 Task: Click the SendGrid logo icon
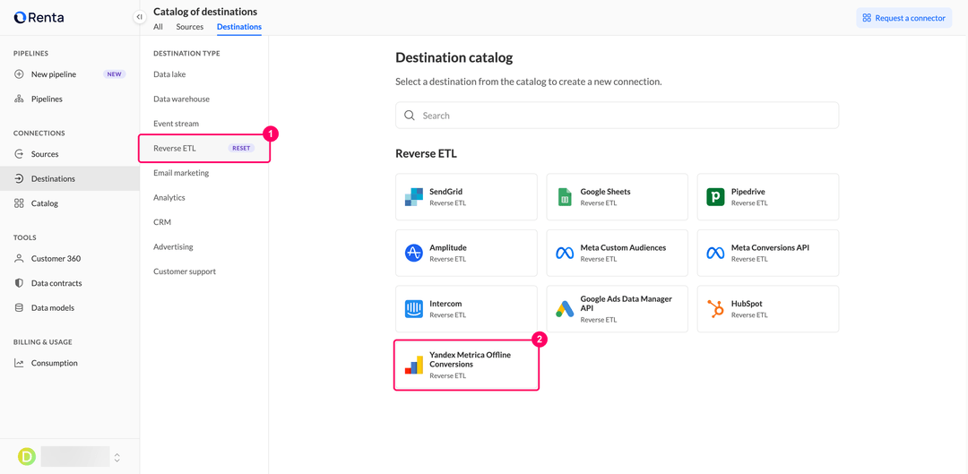[413, 197]
